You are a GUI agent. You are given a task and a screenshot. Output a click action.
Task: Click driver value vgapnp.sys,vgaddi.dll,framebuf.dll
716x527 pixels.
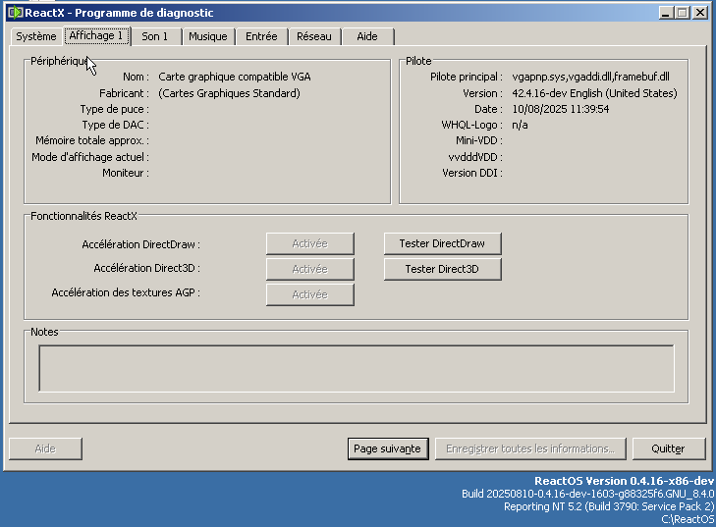coord(591,77)
